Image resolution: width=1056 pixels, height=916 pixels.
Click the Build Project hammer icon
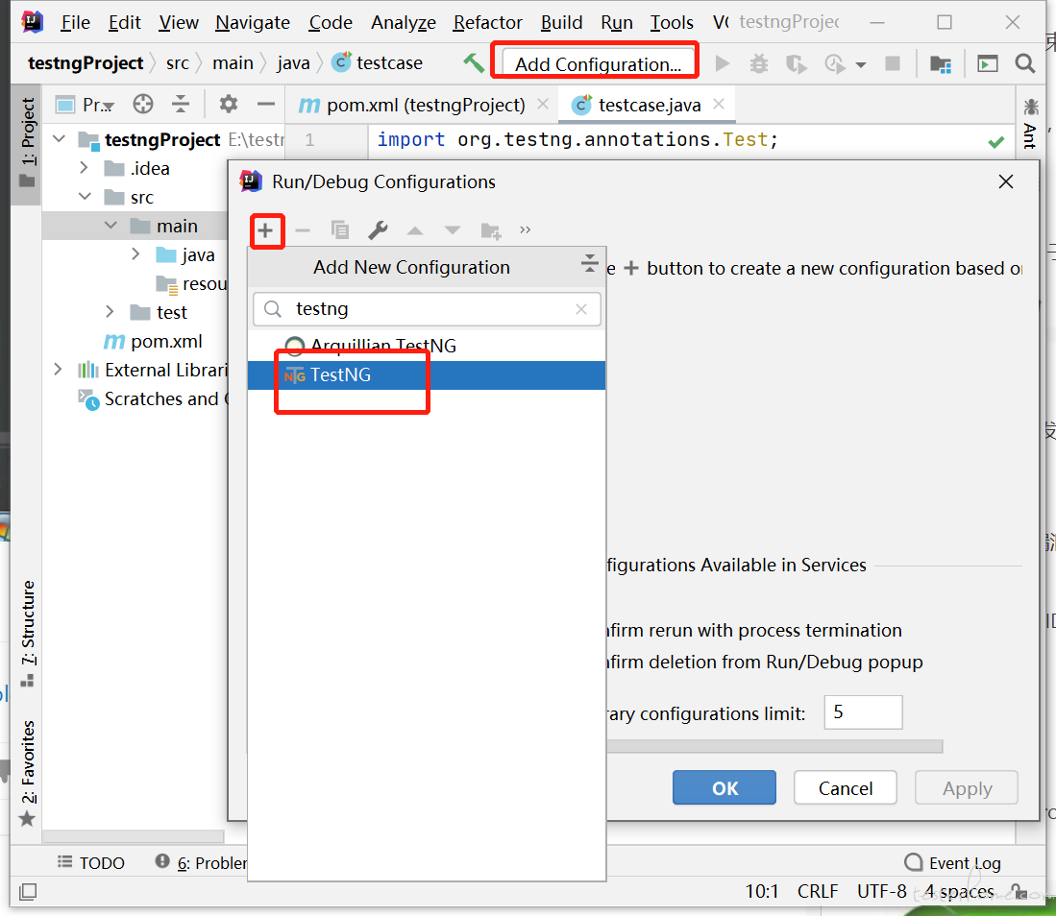point(474,63)
